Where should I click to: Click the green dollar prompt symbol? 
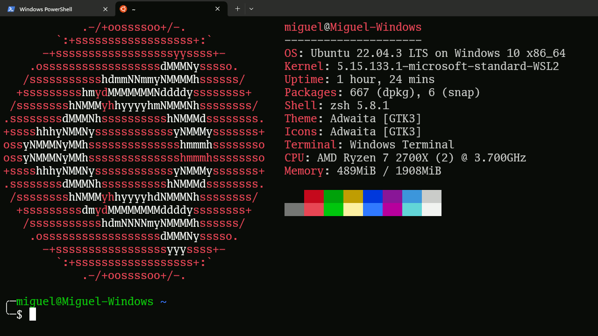coord(19,315)
